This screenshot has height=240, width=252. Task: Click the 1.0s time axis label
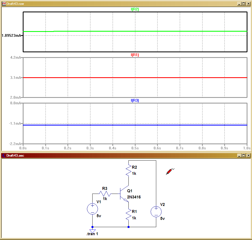tap(247, 148)
